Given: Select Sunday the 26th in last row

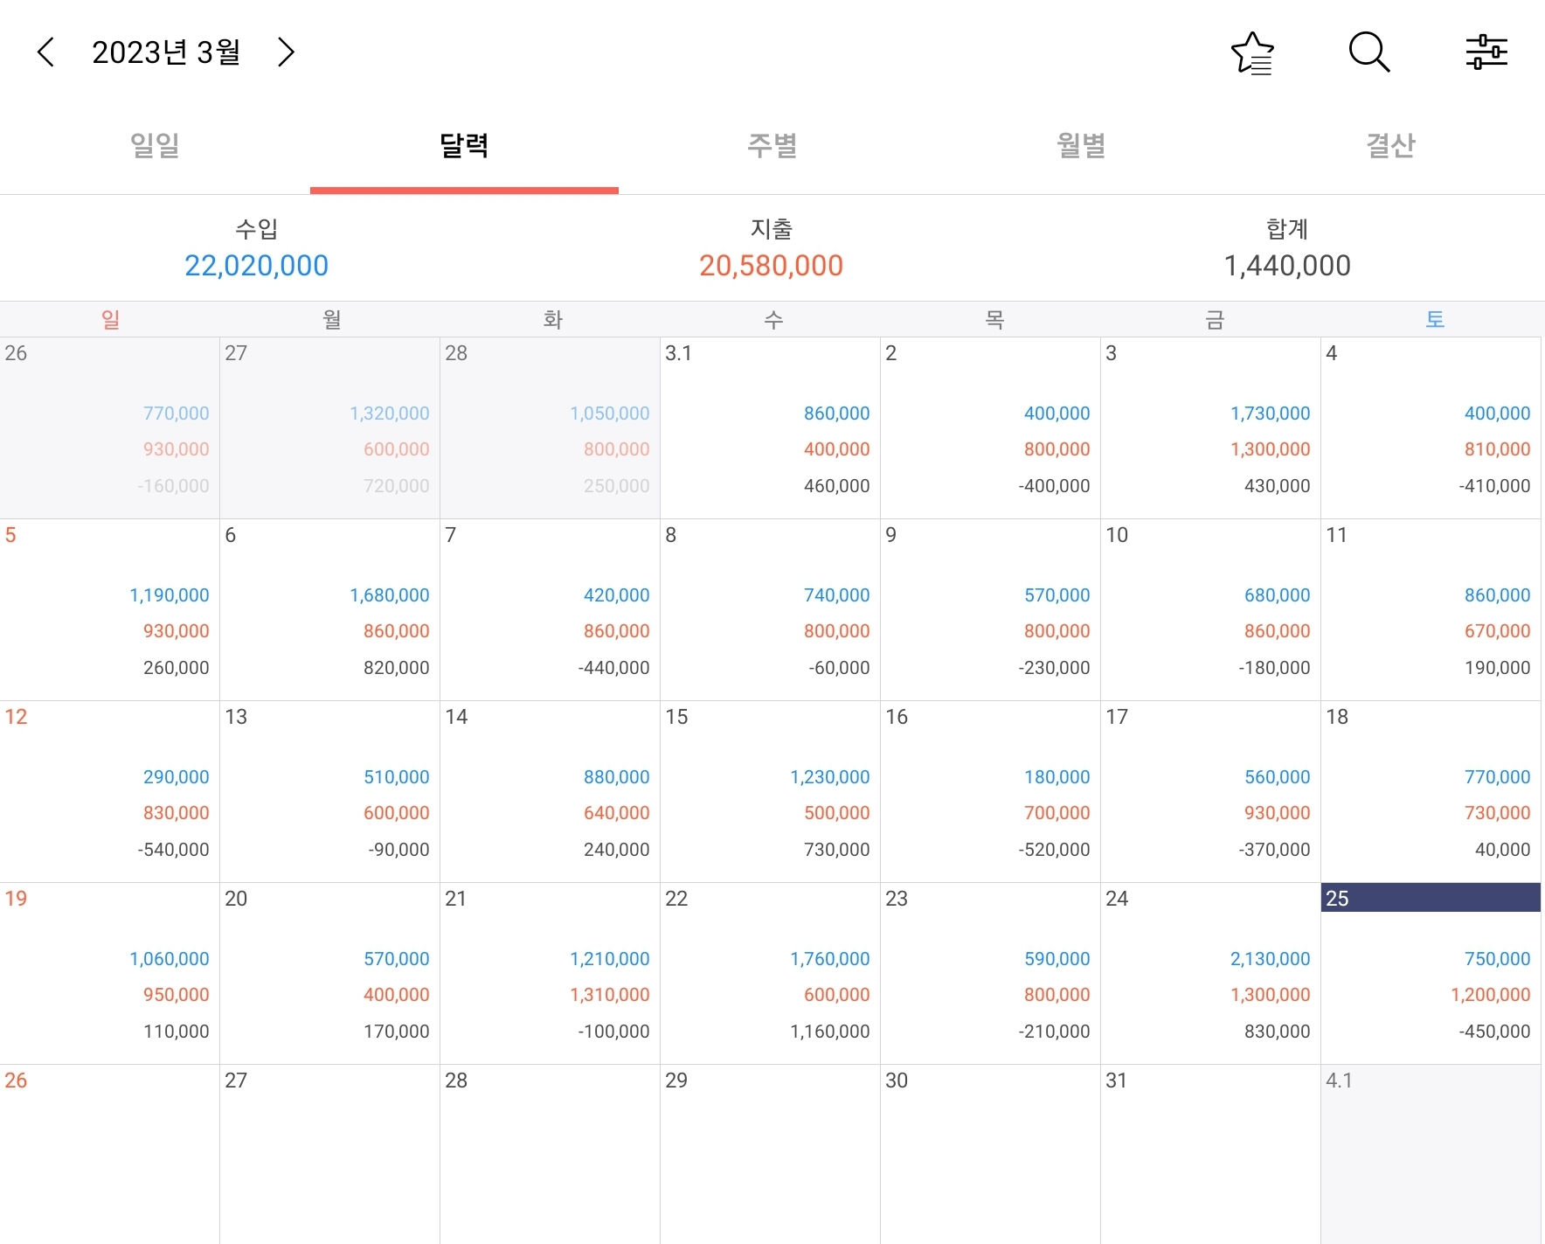Looking at the screenshot, I should (109, 1154).
